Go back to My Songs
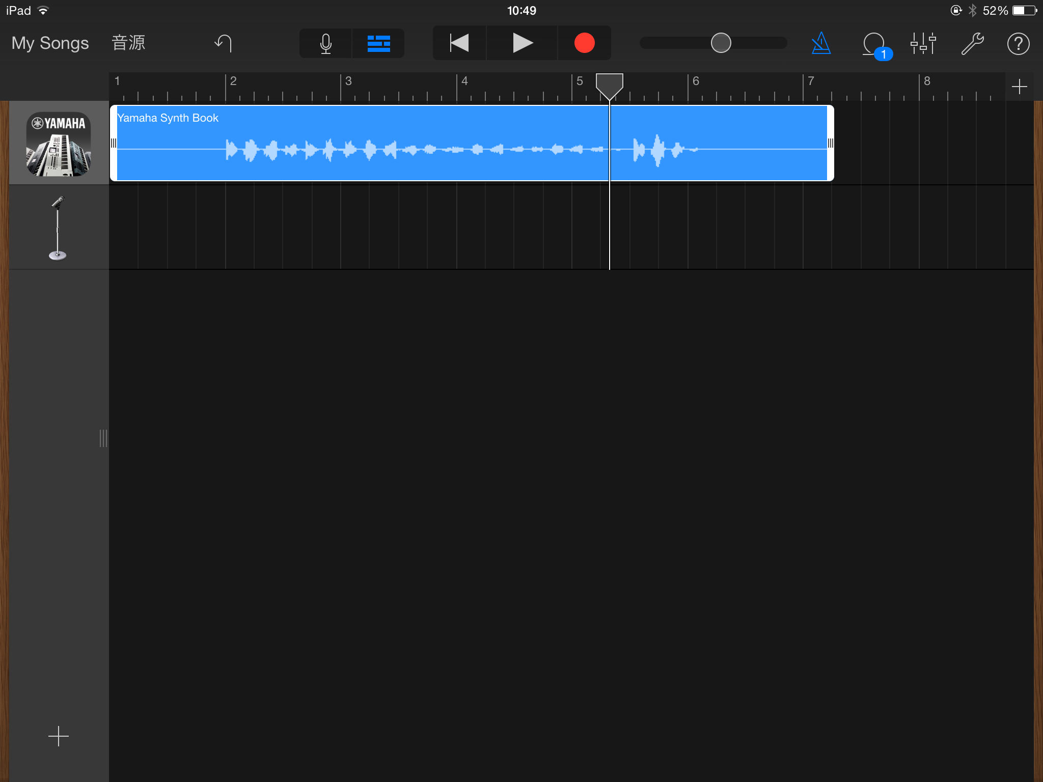This screenshot has width=1043, height=782. (x=50, y=43)
